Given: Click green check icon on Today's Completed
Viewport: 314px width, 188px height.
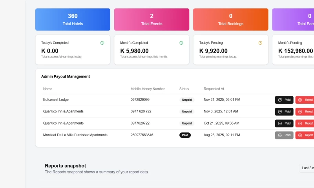Looking at the screenshot, I should [102, 43].
